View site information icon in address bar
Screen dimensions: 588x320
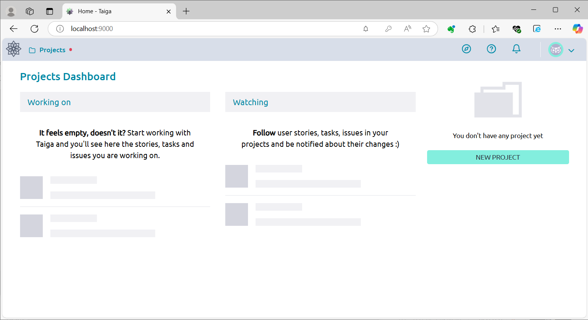[60, 29]
